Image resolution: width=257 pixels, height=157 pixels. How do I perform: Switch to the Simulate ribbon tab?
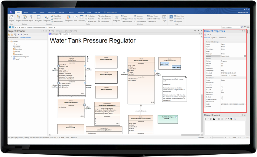point(81,12)
